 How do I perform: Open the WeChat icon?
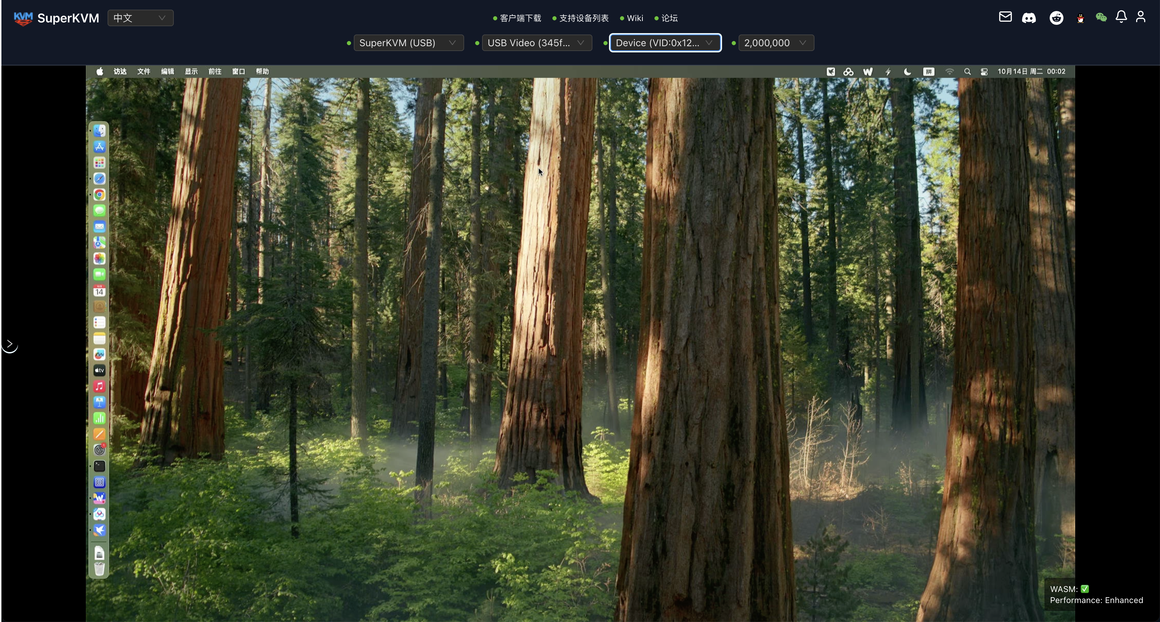tap(1101, 18)
